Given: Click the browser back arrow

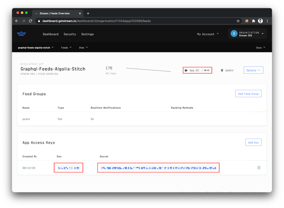Looking at the screenshot, I should point(17,21).
